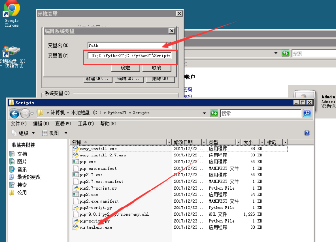Select pip2-script.py Python file
Viewport: 336px width, 242px height.
[x=93, y=208]
